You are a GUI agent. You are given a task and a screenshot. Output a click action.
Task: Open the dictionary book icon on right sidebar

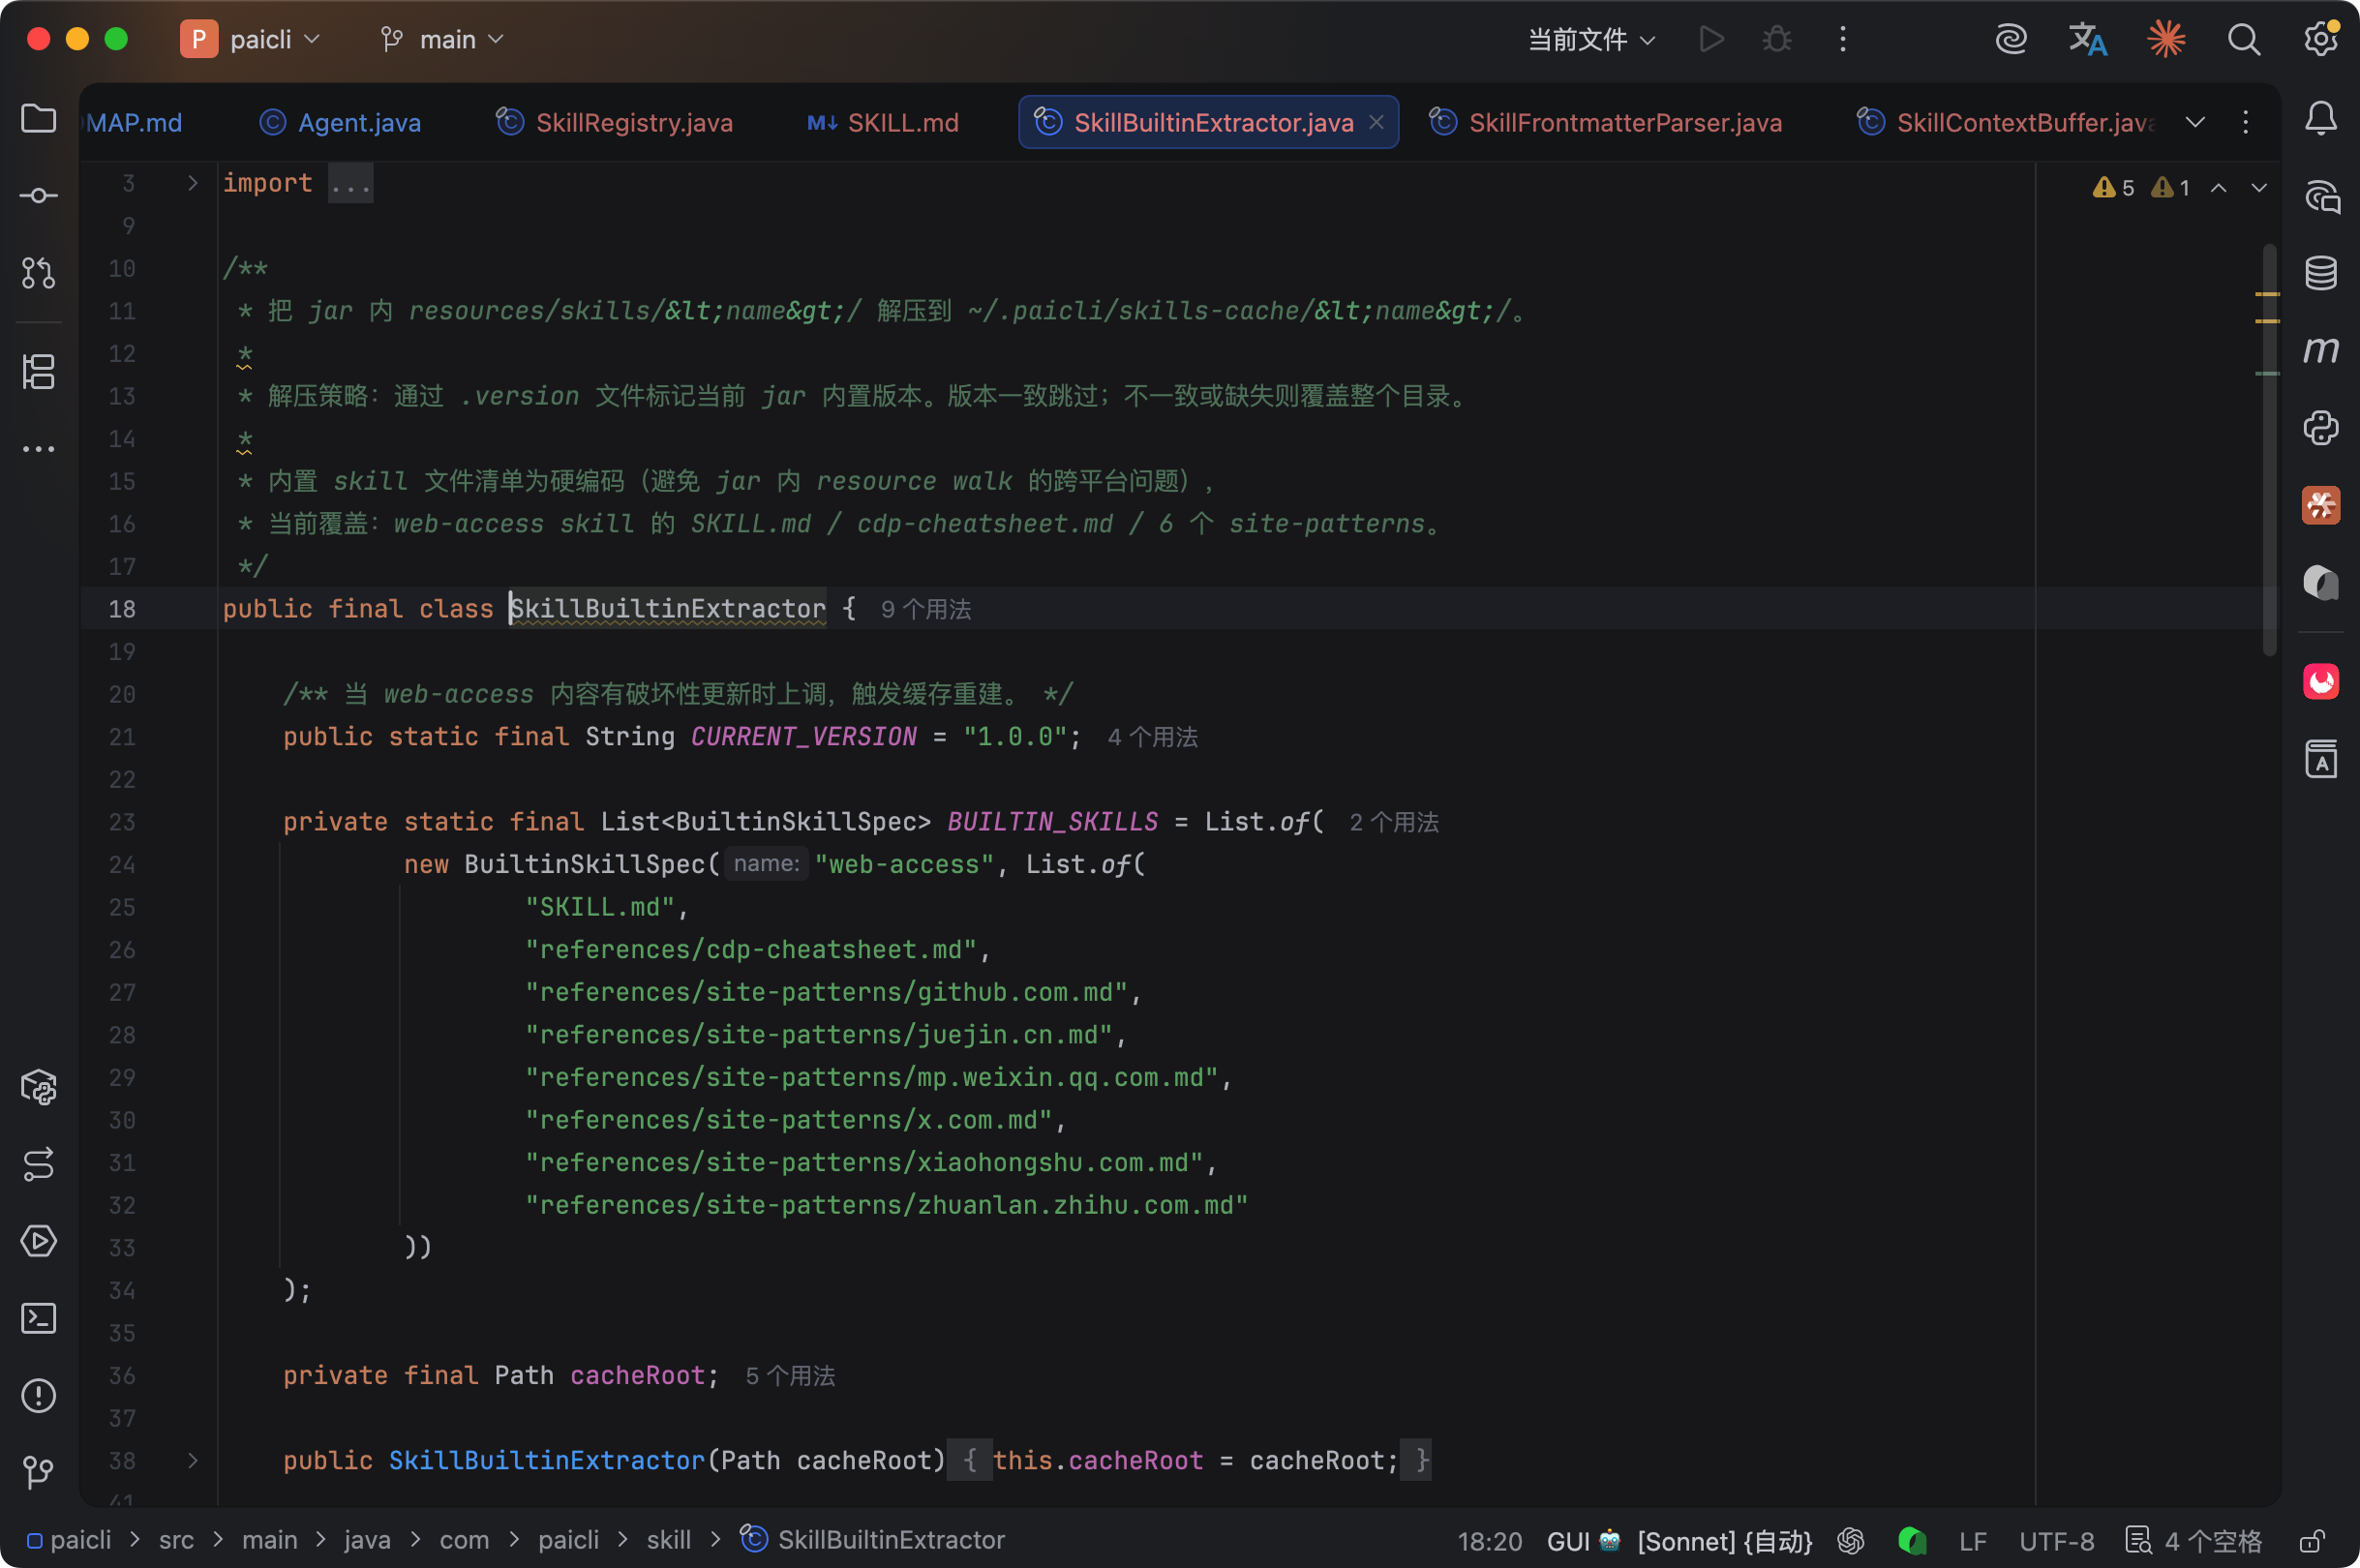point(2320,759)
